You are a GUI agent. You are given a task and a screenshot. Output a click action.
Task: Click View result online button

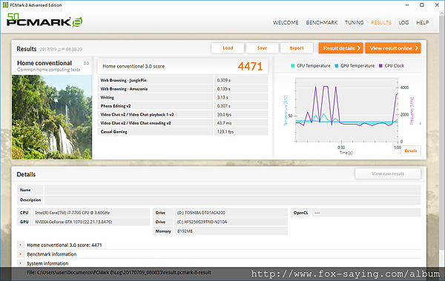point(393,48)
